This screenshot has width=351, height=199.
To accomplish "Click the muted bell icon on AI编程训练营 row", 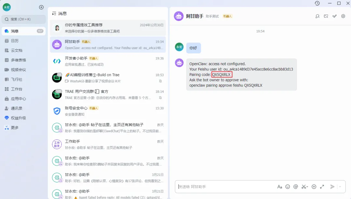I will click(x=161, y=81).
